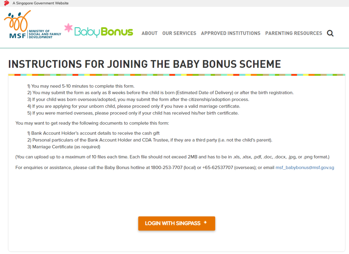Click the pink flower Baby Bonus icon
Image resolution: width=349 pixels, height=254 pixels.
[68, 28]
